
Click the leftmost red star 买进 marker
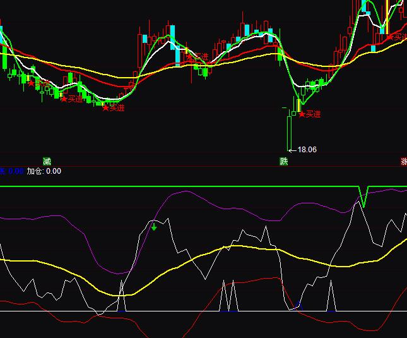pos(32,83)
